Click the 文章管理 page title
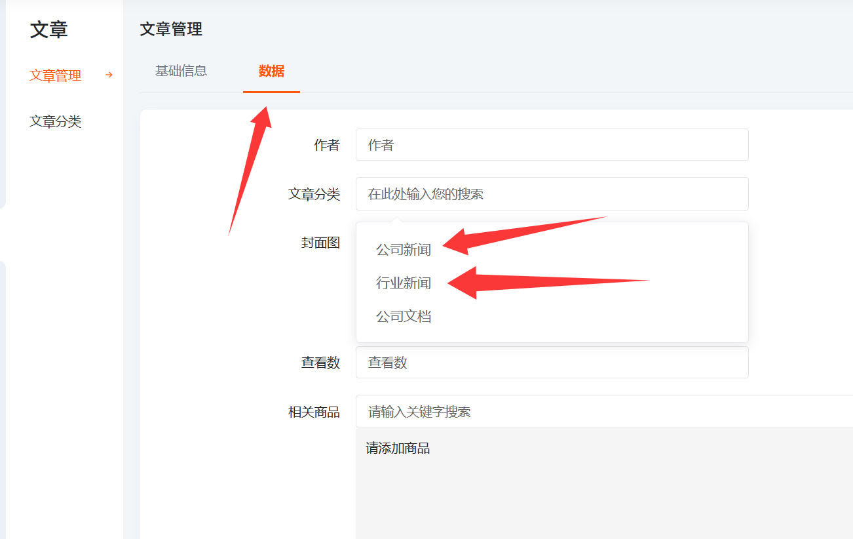 click(x=171, y=29)
